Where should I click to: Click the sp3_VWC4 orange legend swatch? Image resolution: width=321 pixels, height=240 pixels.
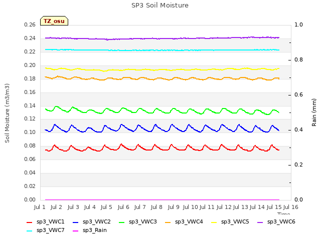tap(168, 222)
